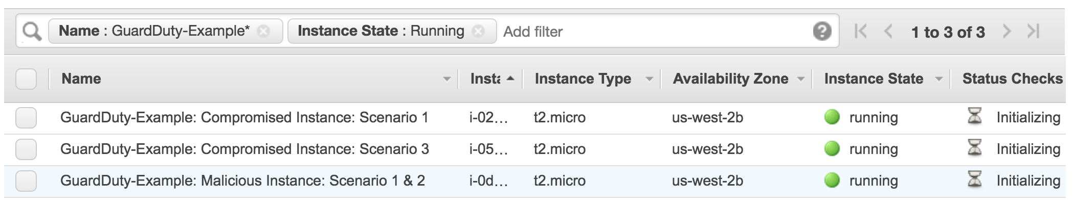This screenshot has height=206, width=1073.
Task: Open the Name column dropdown arrow
Action: click(447, 80)
